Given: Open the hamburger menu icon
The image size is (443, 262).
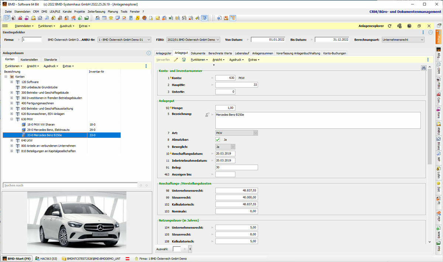Looking at the screenshot, I should (x=5, y=26).
